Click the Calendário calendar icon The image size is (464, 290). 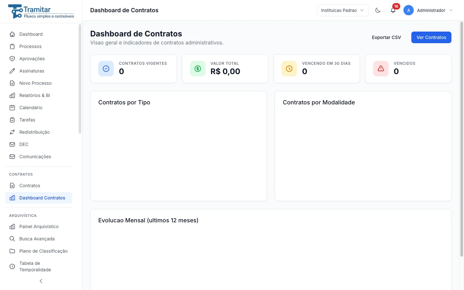tap(12, 108)
